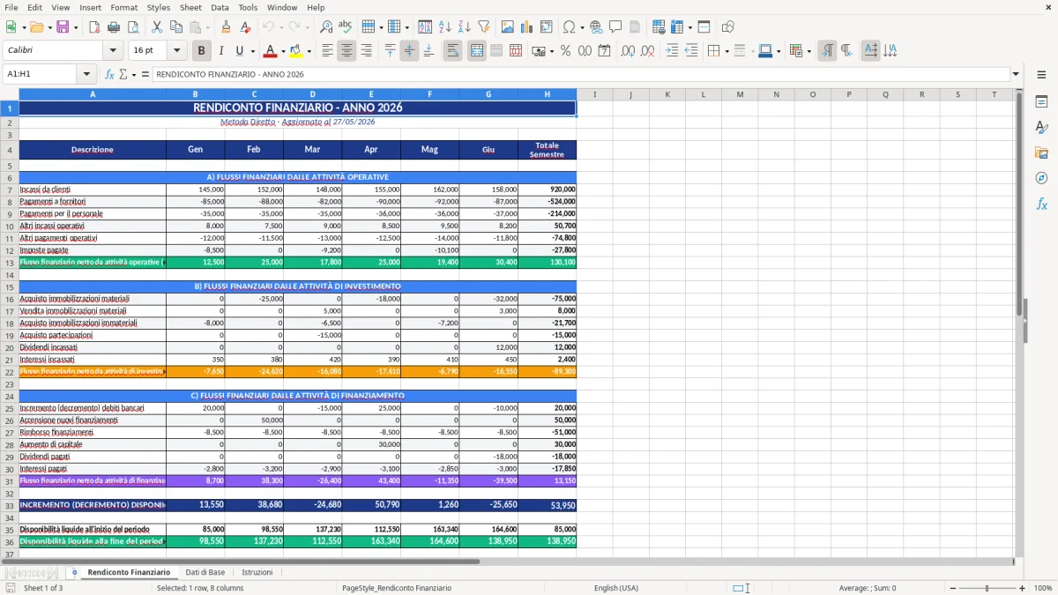Click the zoom slider in the status bar

pos(987,588)
